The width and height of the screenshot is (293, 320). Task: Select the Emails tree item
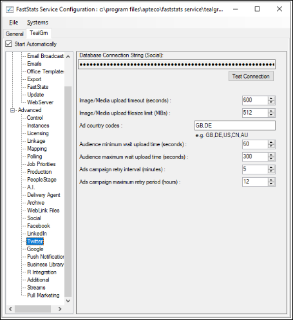point(34,64)
